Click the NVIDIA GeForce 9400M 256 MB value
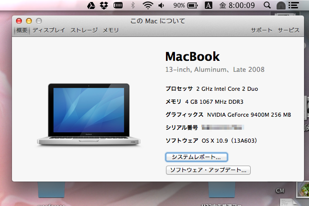Viewport: 309px width, 206px height. click(x=249, y=115)
